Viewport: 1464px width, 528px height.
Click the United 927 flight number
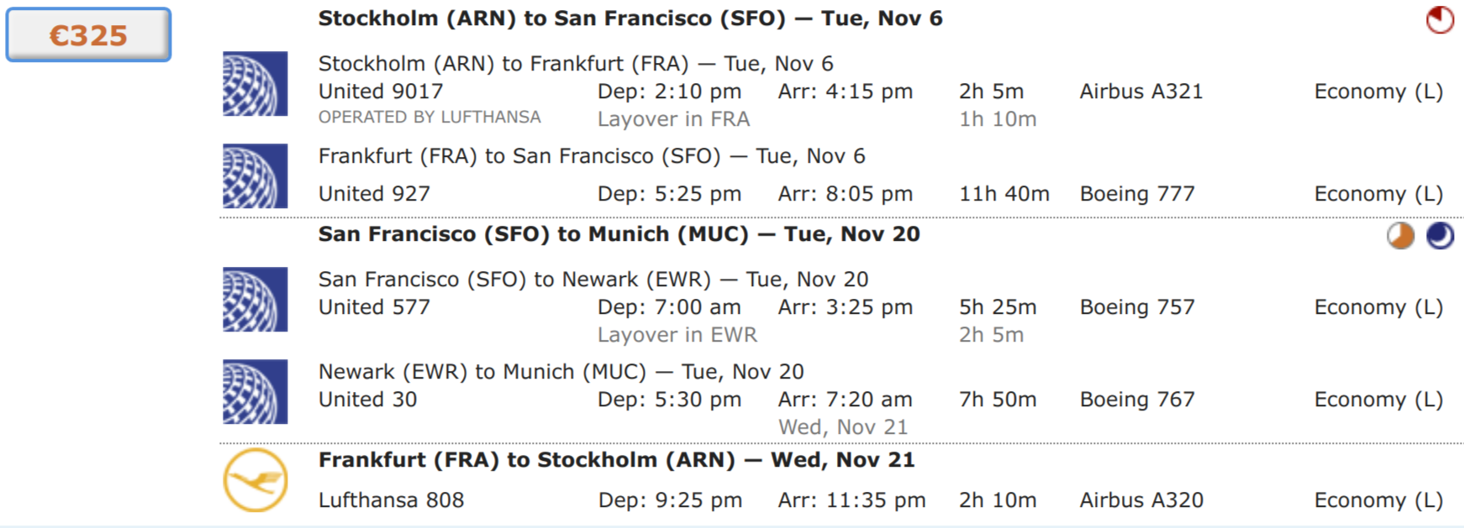(374, 194)
